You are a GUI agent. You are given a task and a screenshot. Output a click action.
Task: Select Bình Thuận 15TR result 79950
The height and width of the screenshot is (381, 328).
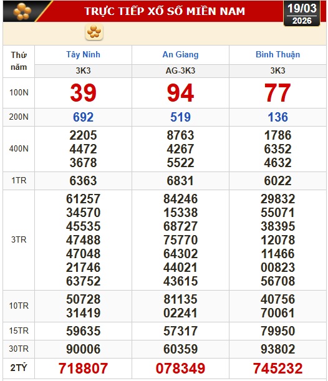coord(277,331)
